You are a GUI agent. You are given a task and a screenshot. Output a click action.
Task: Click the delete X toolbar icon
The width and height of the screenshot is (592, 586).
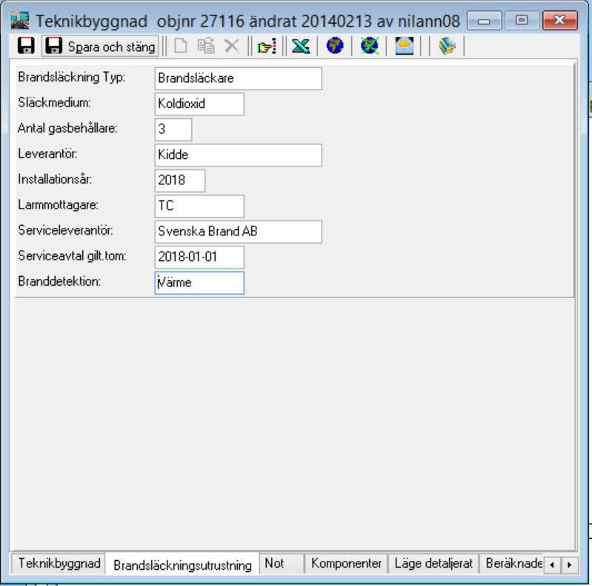[x=231, y=47]
